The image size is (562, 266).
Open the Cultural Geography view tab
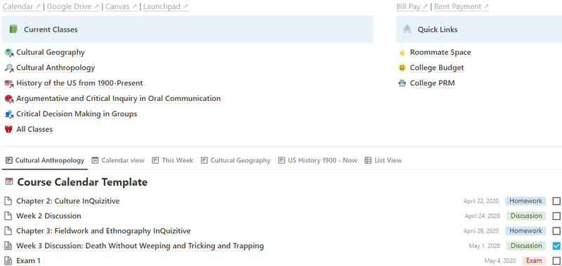pos(235,161)
